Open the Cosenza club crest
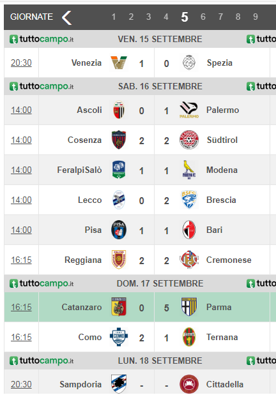Viewport: 276px width, 402px height. (x=119, y=140)
